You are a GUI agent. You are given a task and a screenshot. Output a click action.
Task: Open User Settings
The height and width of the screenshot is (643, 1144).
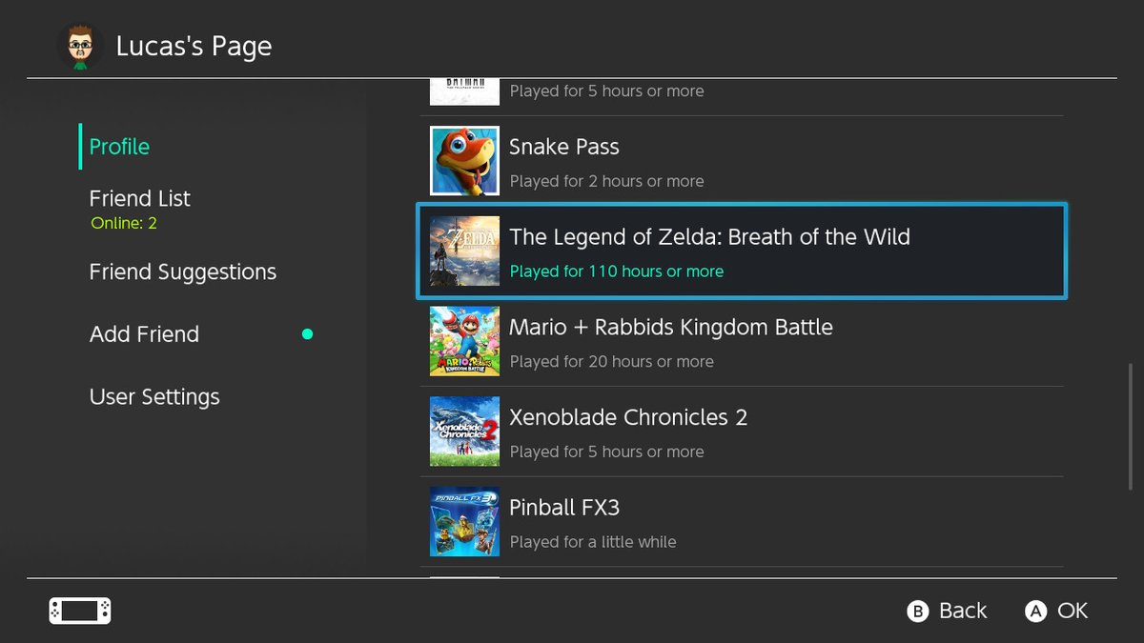click(154, 397)
